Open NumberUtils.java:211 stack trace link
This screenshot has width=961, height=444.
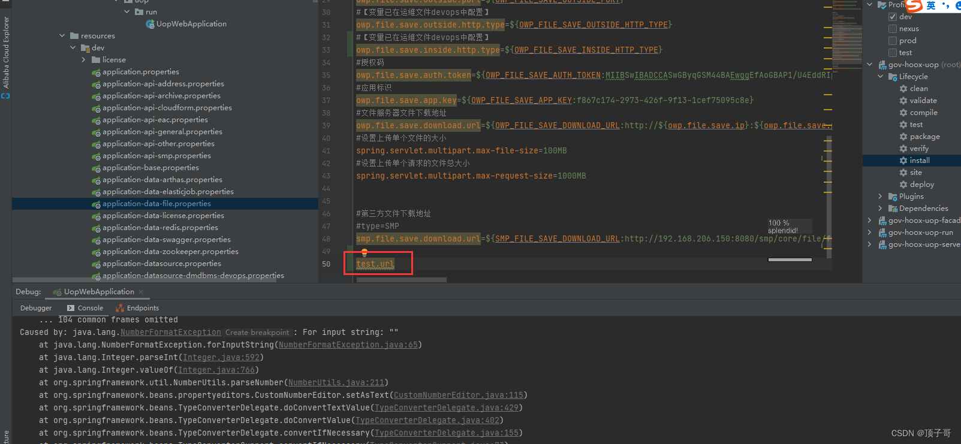point(336,383)
